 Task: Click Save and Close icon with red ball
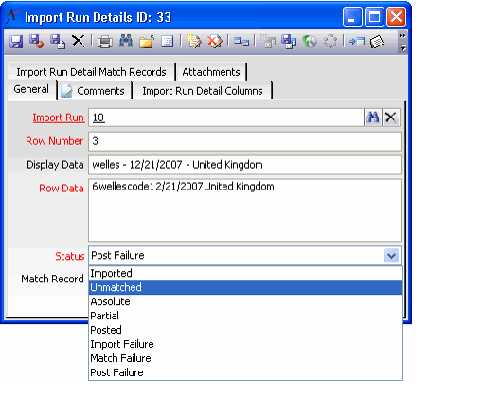click(37, 42)
